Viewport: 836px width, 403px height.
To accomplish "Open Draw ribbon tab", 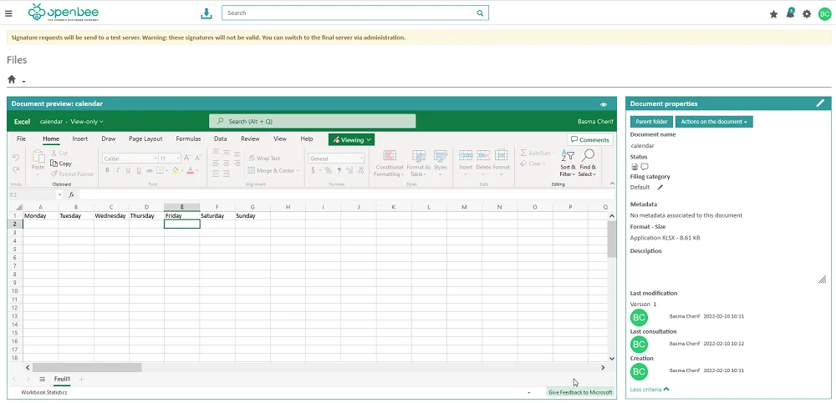I will [108, 139].
